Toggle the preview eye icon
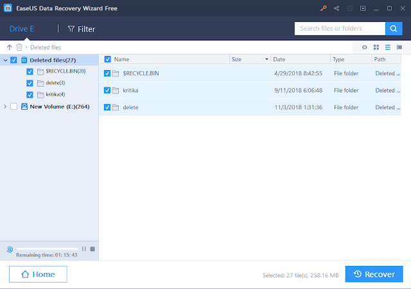Viewport: 411px width, 289px height. (x=365, y=48)
